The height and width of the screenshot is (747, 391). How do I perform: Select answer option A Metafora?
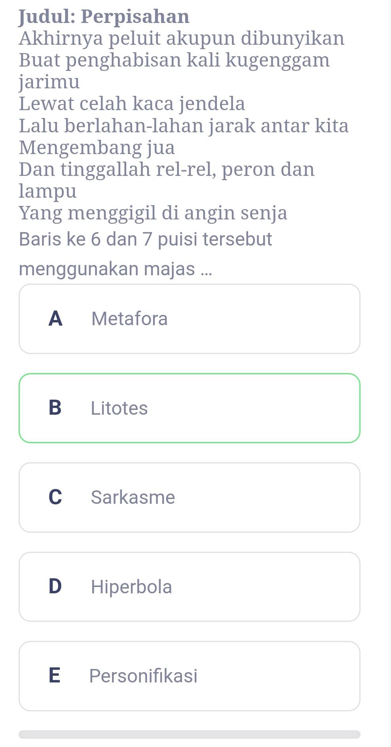(189, 318)
